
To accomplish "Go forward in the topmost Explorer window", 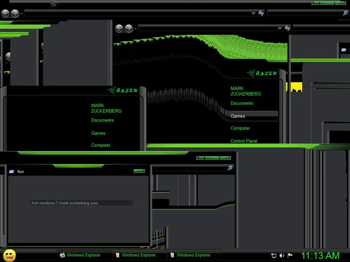I will (15, 14).
